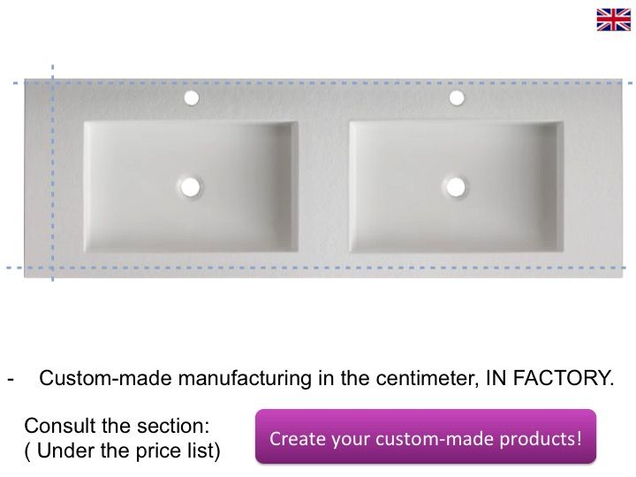Click the left basin's drain hole
This screenshot has height=477, width=636.
pyautogui.click(x=190, y=186)
